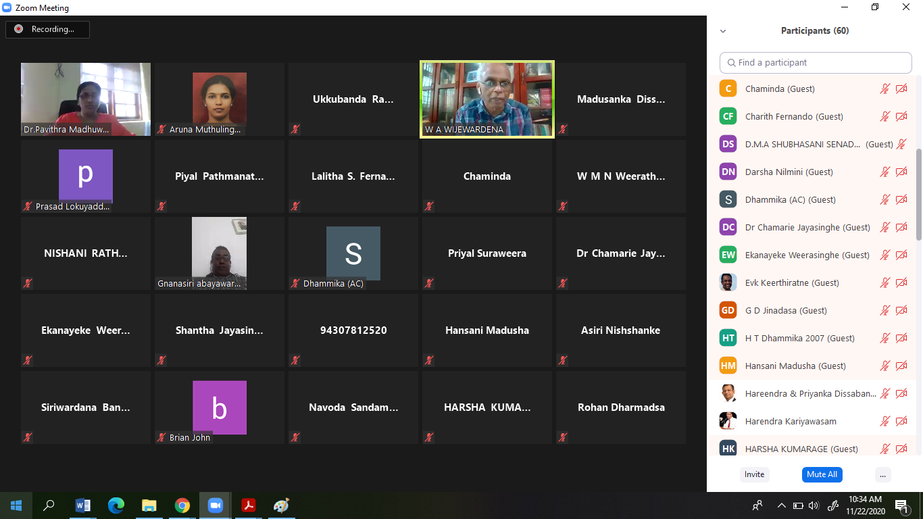The width and height of the screenshot is (923, 519).
Task: Click the muted mic icon for Chaminda (Guest)
Action: coord(884,89)
